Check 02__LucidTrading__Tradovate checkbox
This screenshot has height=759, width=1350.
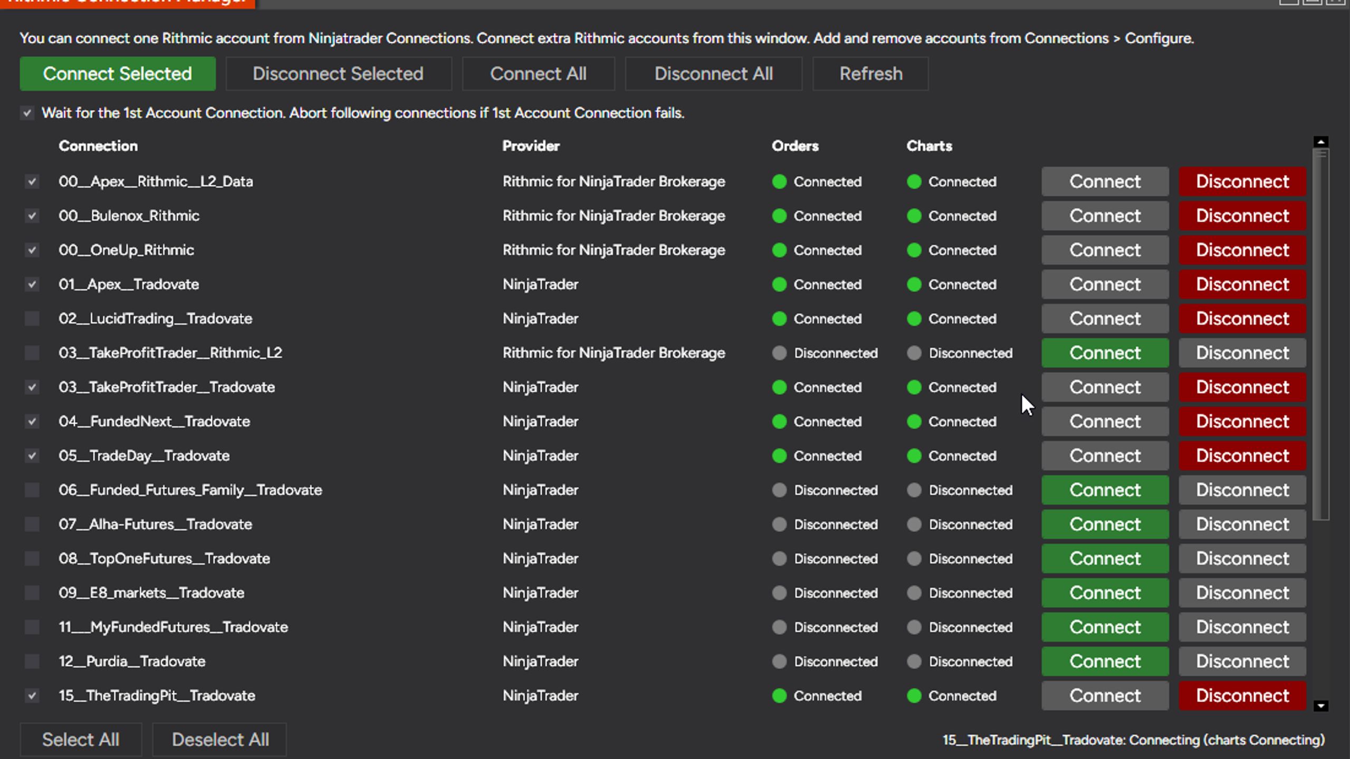32,318
